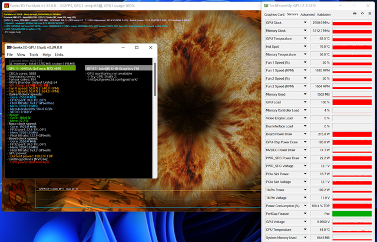The width and height of the screenshot is (377, 242).
Task: Expand PCIe Slot Power dropdown
Action: click(x=305, y=174)
